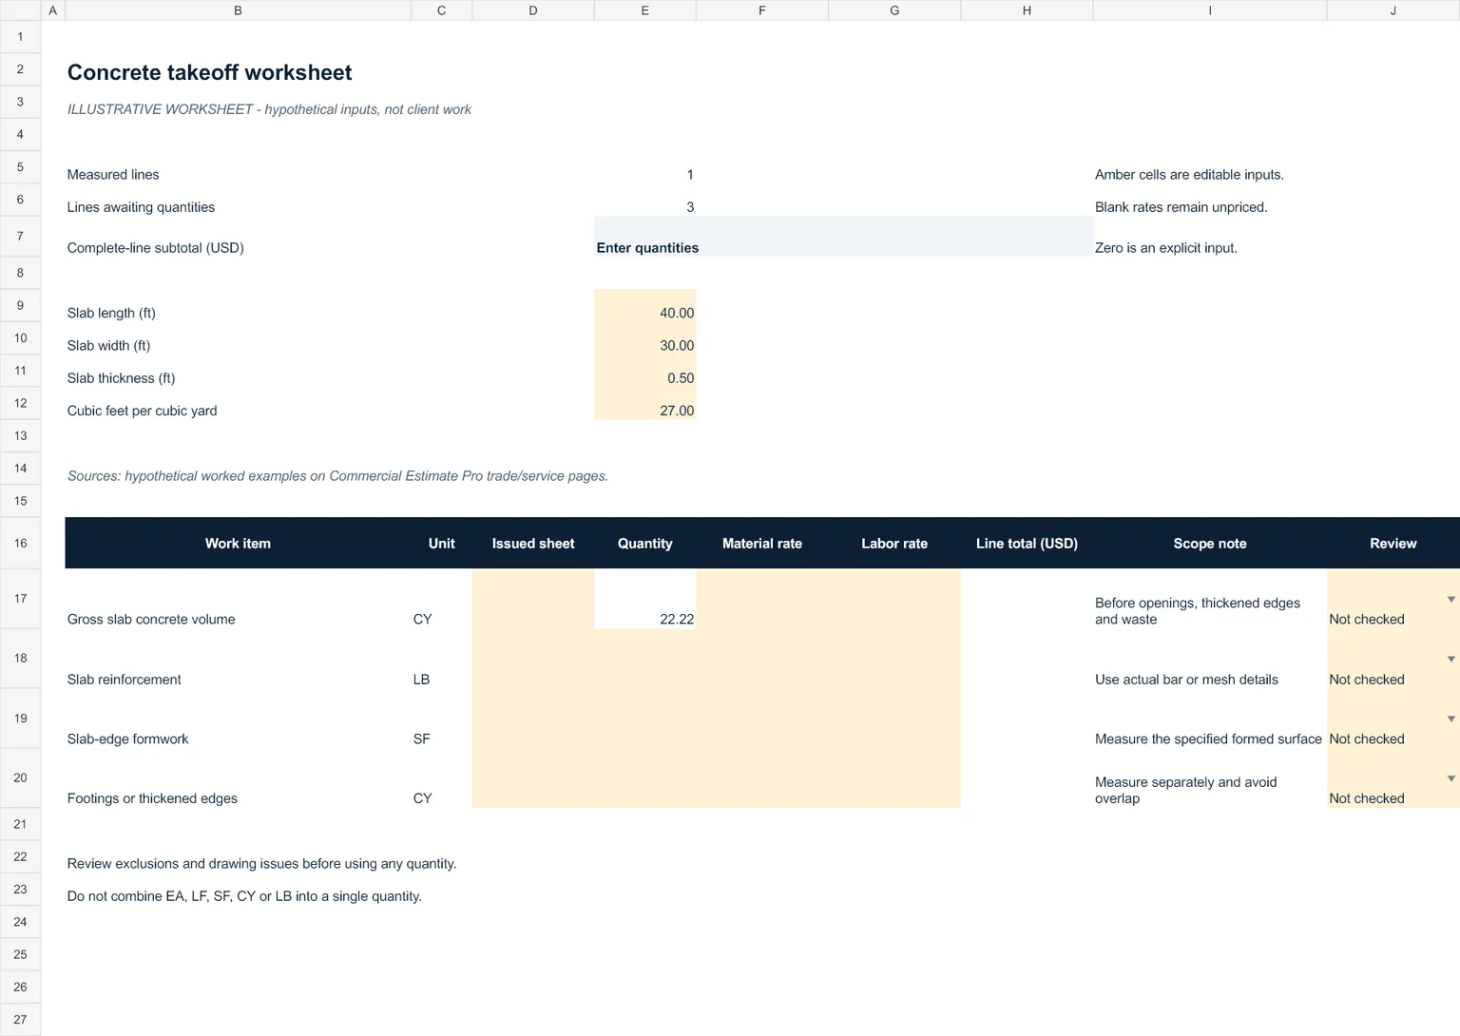Click the 'Complete-line subtotal (USD)' label
This screenshot has width=1460, height=1036.
[x=156, y=248]
